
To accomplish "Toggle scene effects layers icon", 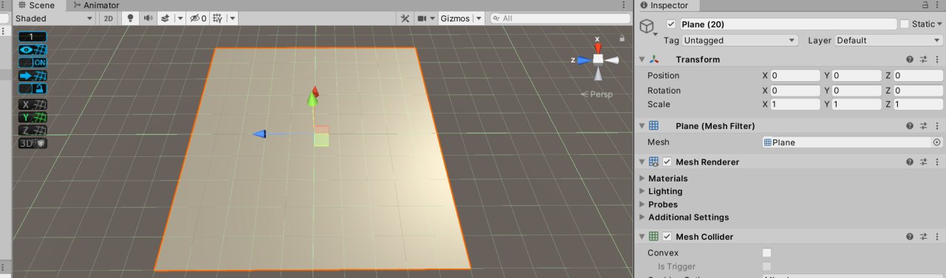I will click(x=166, y=18).
